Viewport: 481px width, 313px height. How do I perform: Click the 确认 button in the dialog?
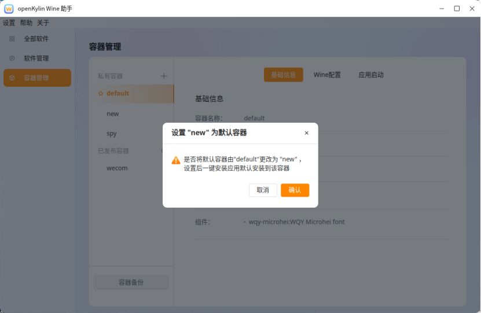tap(295, 190)
